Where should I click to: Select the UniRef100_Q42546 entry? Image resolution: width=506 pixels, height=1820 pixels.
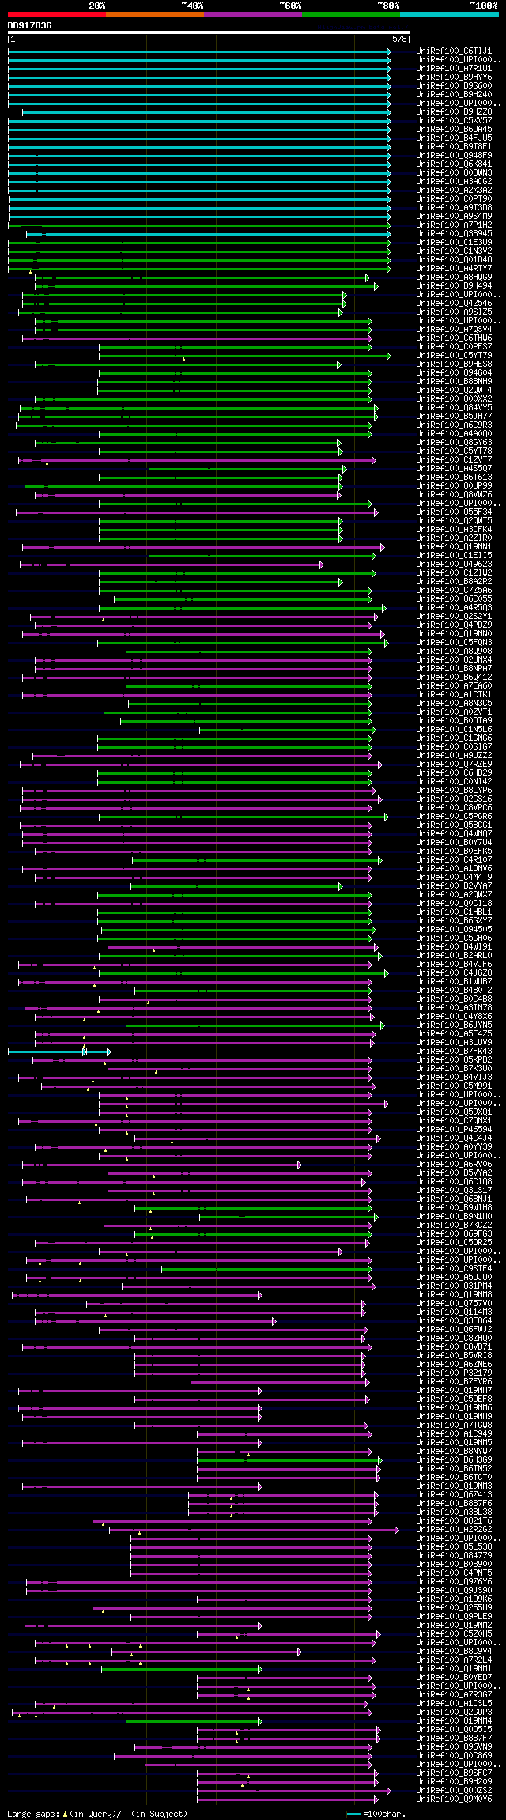(x=454, y=304)
